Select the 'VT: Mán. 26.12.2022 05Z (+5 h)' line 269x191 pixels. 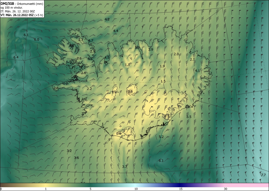pos(22,15)
